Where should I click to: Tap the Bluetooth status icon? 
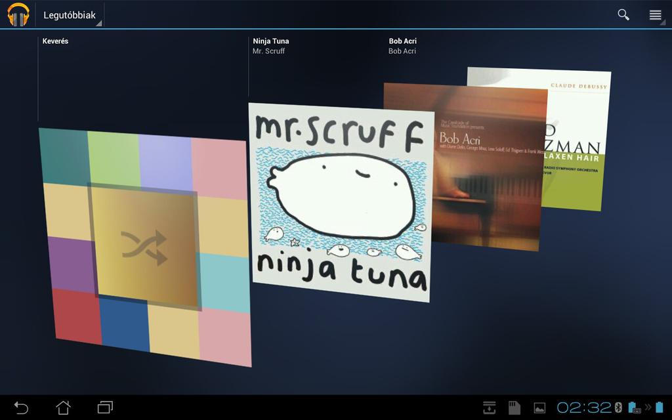618,407
